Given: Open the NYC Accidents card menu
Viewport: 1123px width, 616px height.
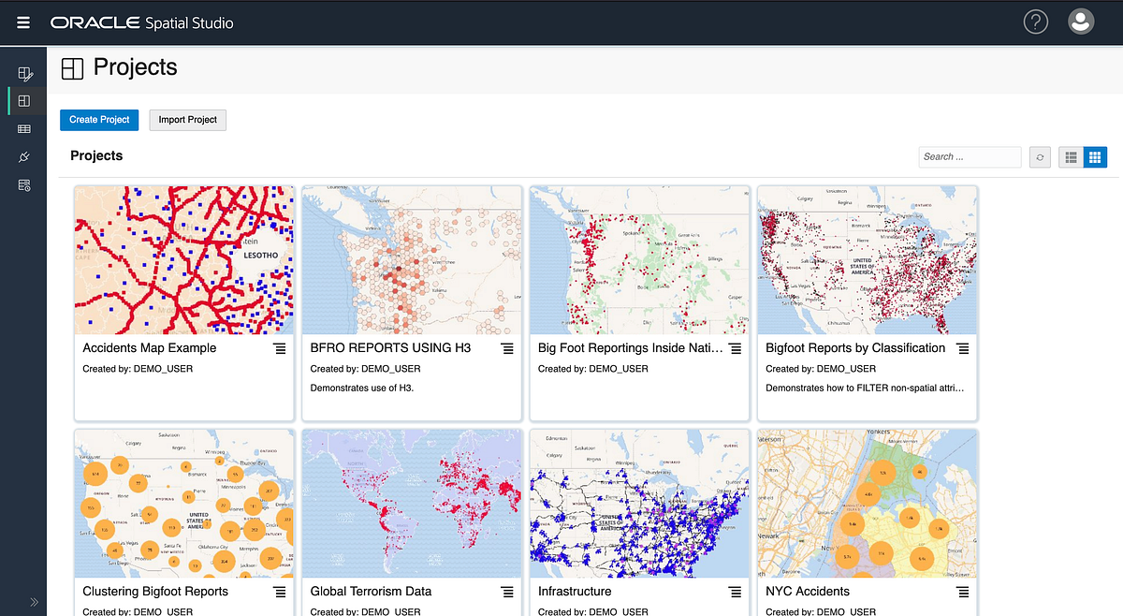Looking at the screenshot, I should pyautogui.click(x=962, y=592).
